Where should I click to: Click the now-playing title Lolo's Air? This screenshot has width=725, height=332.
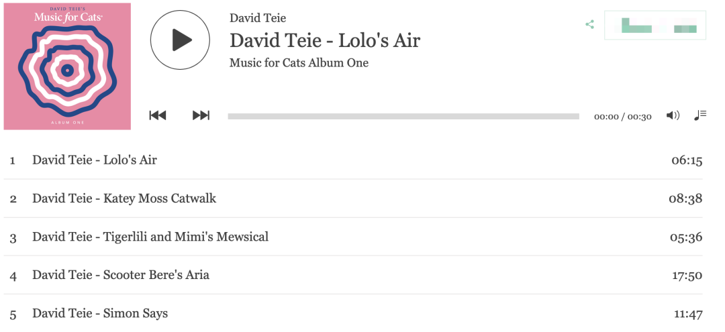[325, 40]
